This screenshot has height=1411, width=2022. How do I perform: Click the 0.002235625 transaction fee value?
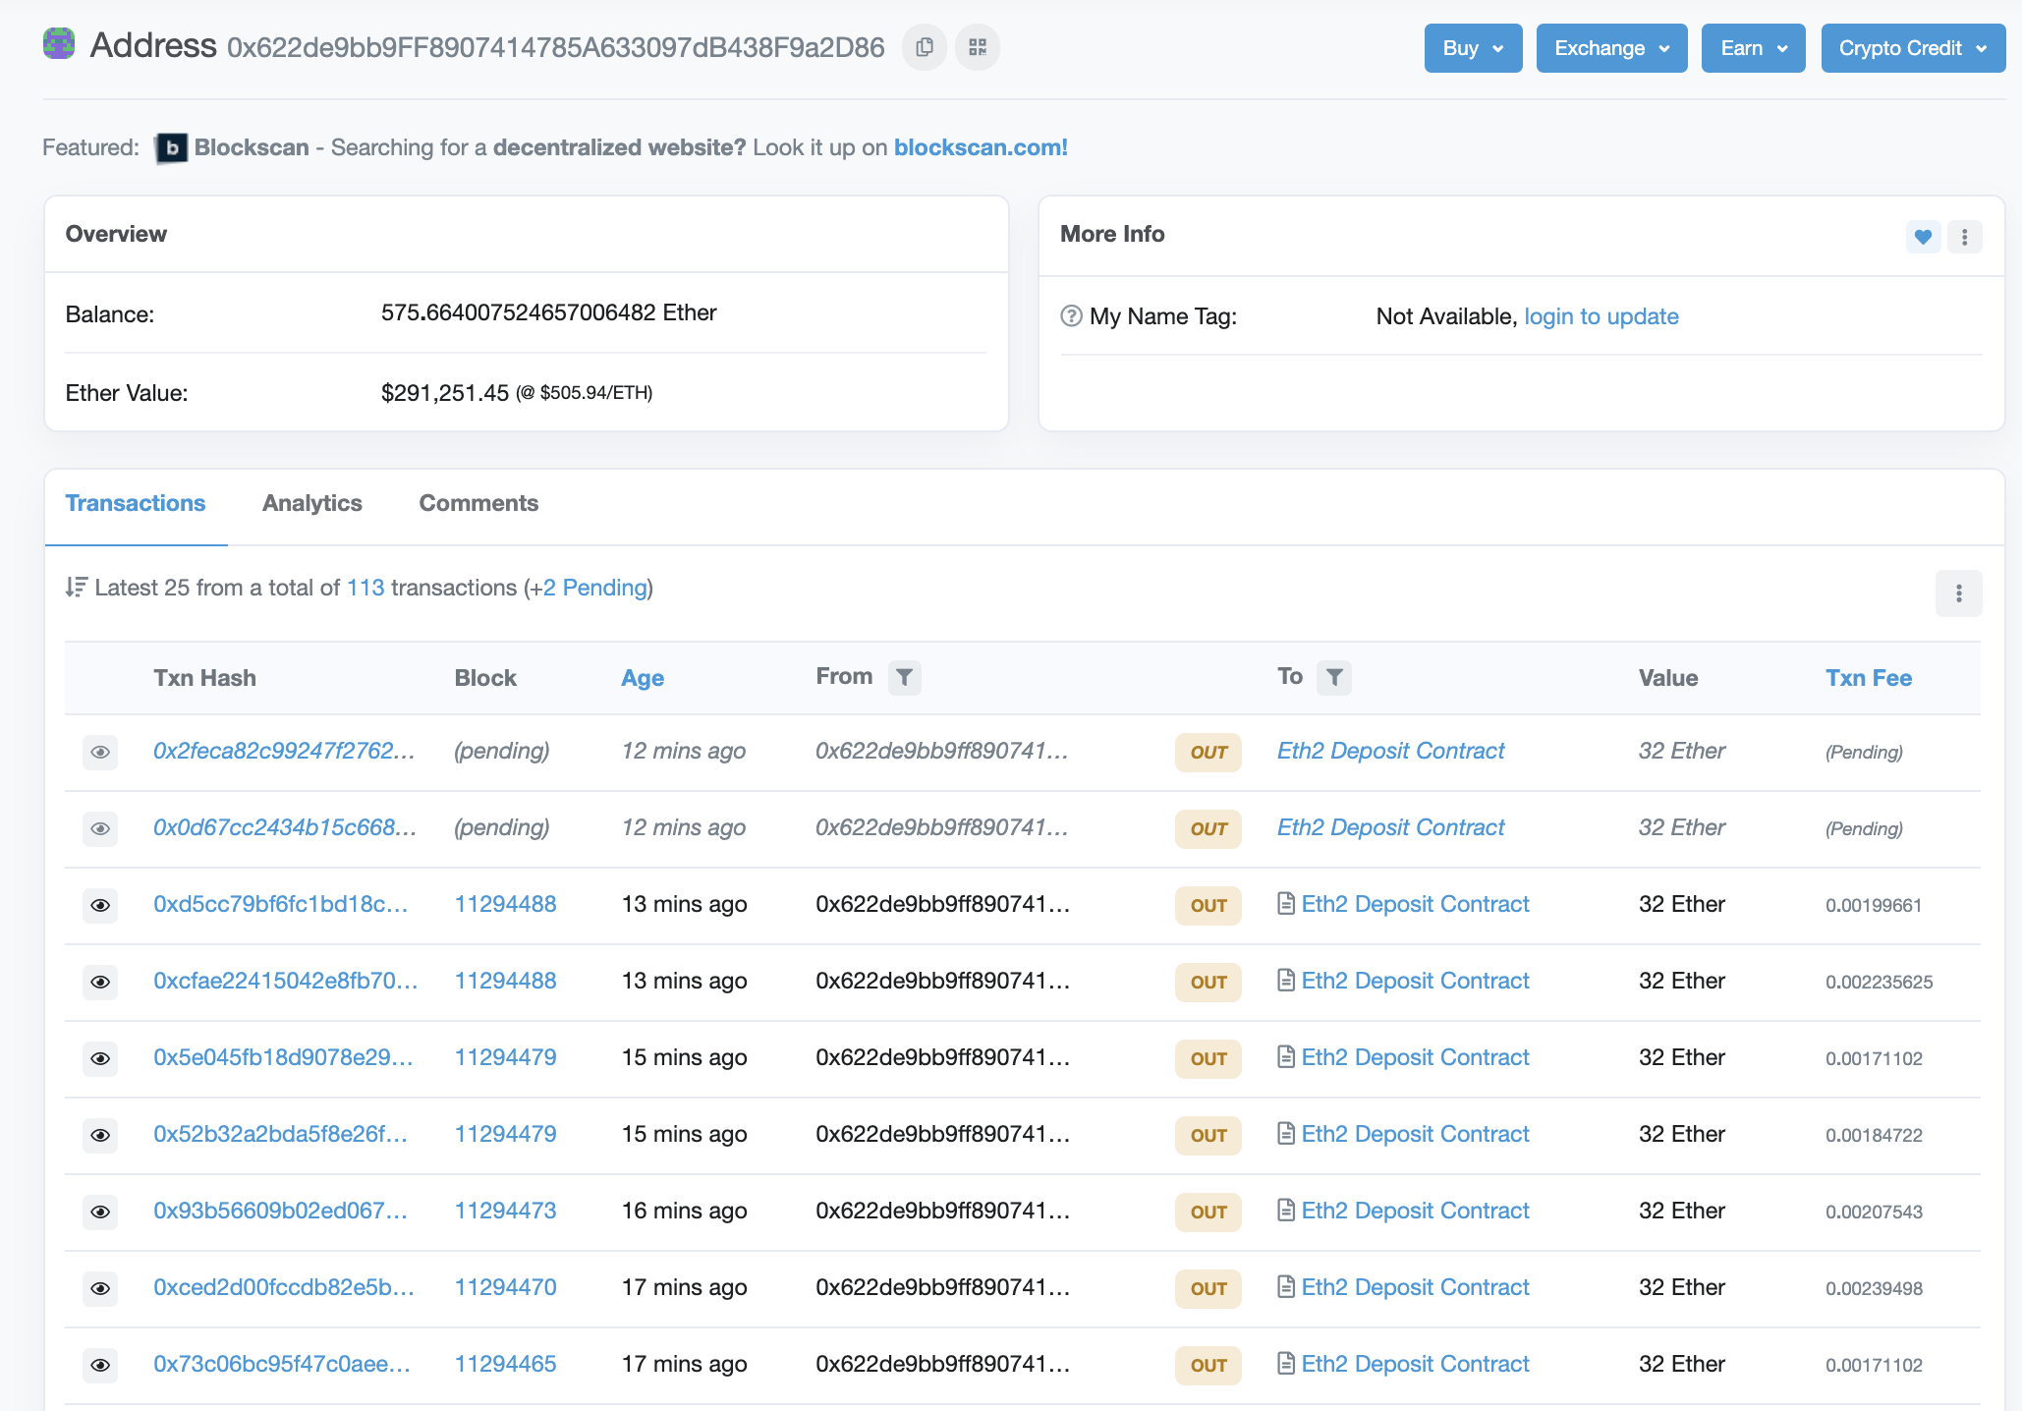[1879, 982]
